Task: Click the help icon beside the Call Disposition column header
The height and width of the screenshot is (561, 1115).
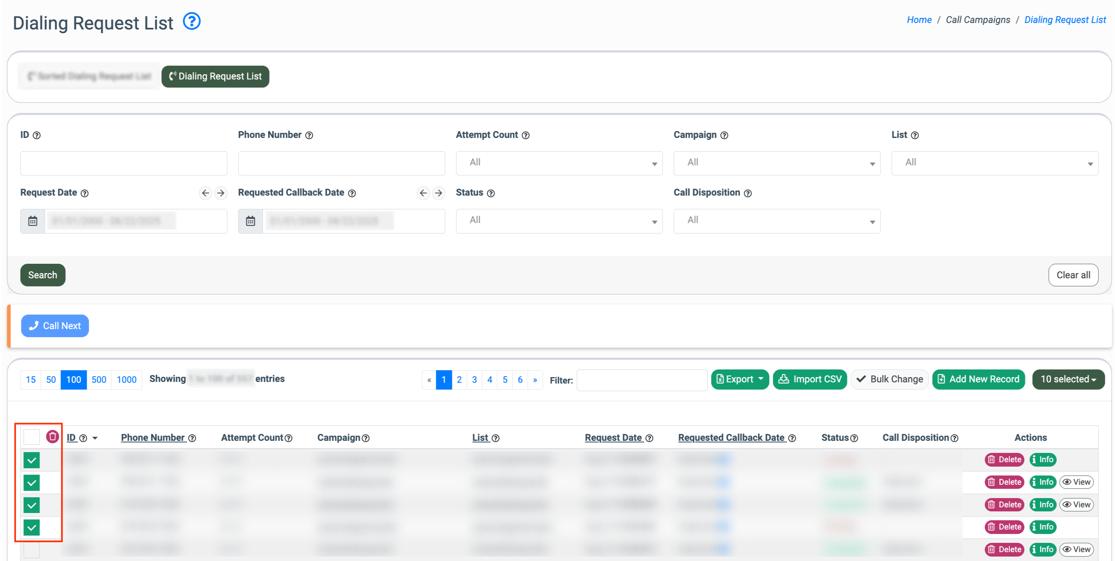Action: pyautogui.click(x=954, y=438)
